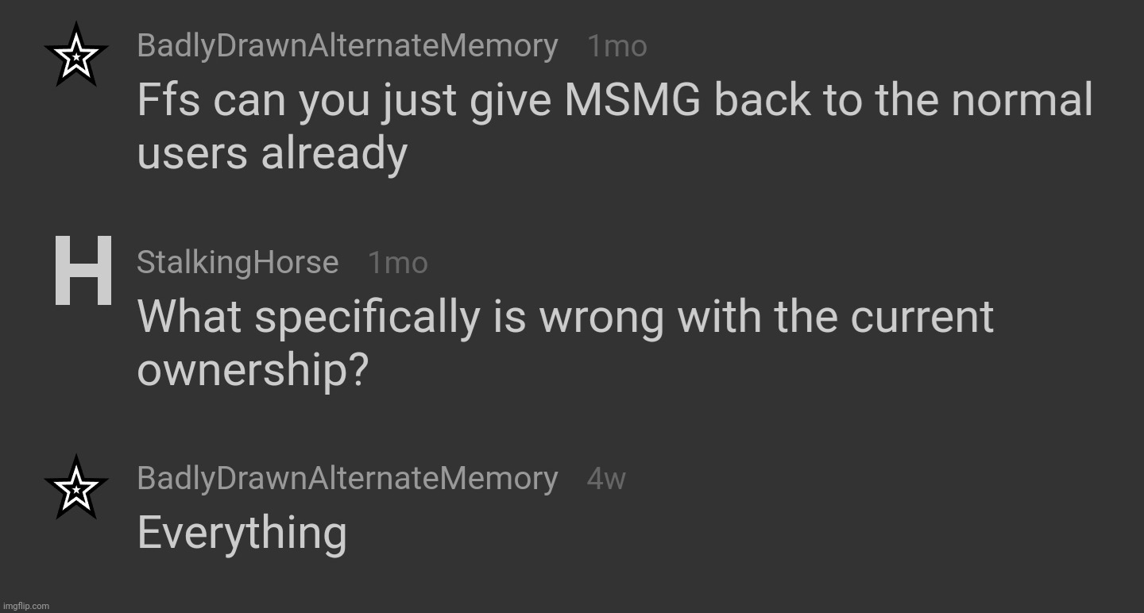Click the 1mo timestamp on the top comment

pyautogui.click(x=617, y=47)
